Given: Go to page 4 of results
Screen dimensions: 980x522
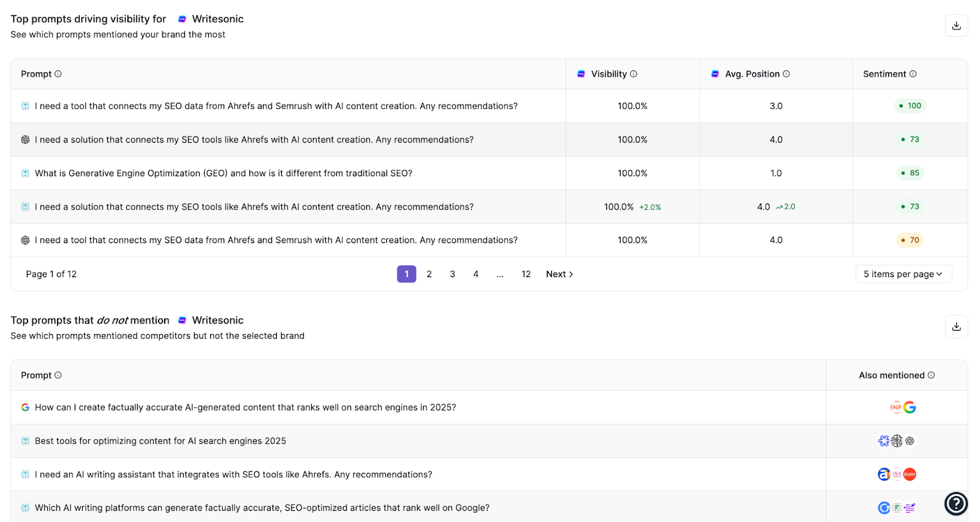Looking at the screenshot, I should click(x=476, y=274).
